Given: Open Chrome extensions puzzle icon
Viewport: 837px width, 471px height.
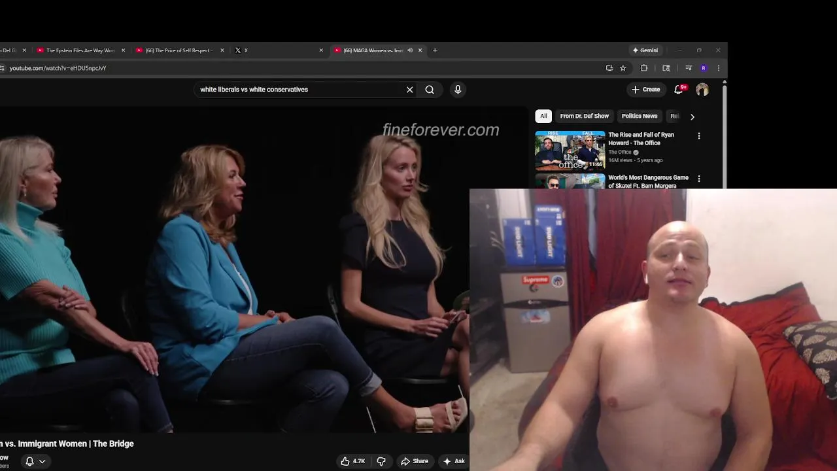Looking at the screenshot, I should pos(644,68).
